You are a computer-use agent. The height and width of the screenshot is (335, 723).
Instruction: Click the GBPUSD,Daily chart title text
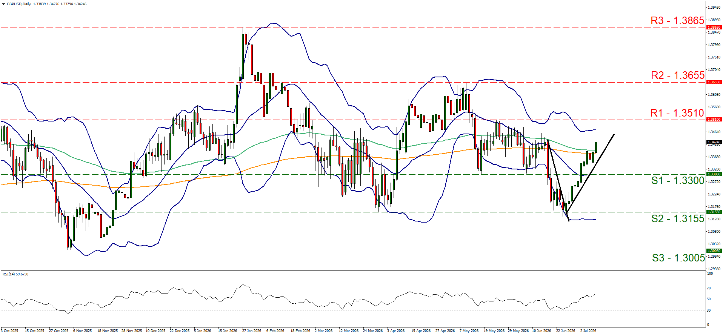[19, 4]
